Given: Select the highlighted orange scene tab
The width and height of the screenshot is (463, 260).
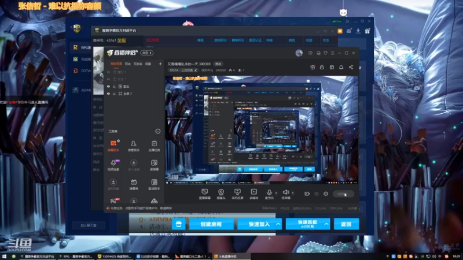Looking at the screenshot, I should (x=116, y=64).
